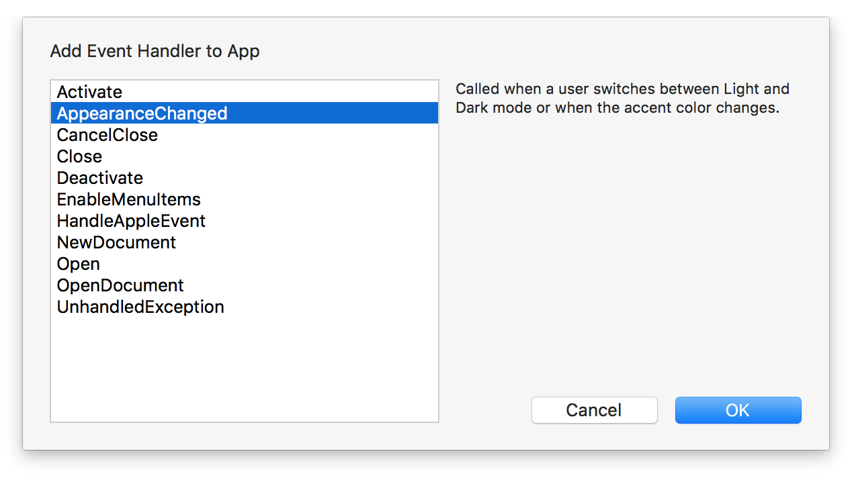Screen dimensions: 852x478
Task: Select the HandleAppleEvent list item
Action: [245, 220]
